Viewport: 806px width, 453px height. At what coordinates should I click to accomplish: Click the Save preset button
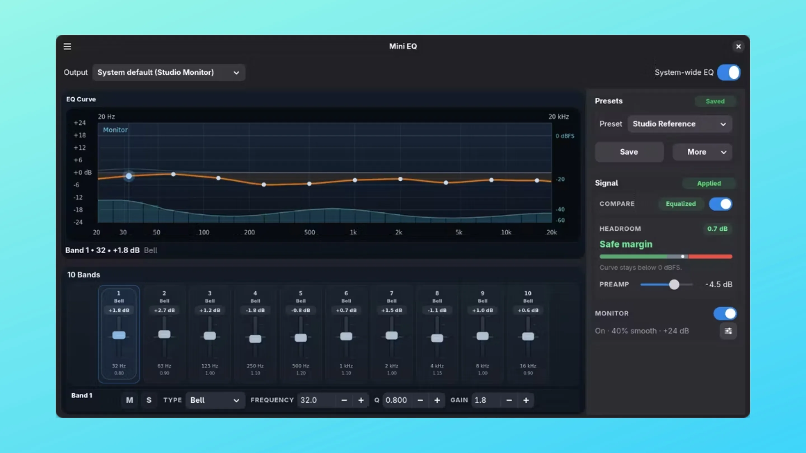coord(629,152)
